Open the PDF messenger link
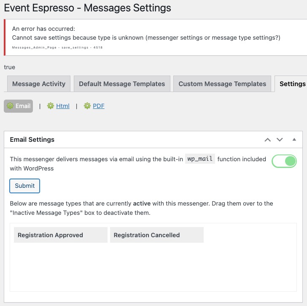307x306 pixels. [x=99, y=106]
